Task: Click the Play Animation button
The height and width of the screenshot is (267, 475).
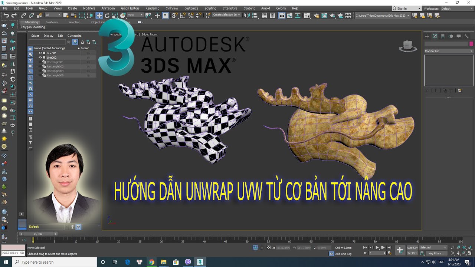Action: [x=377, y=247]
